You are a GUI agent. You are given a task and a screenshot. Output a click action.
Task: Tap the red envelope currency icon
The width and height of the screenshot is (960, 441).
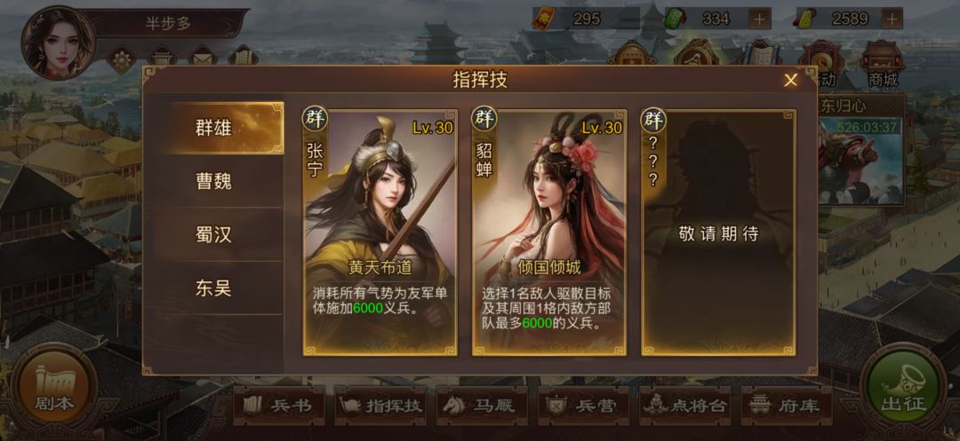click(x=544, y=19)
